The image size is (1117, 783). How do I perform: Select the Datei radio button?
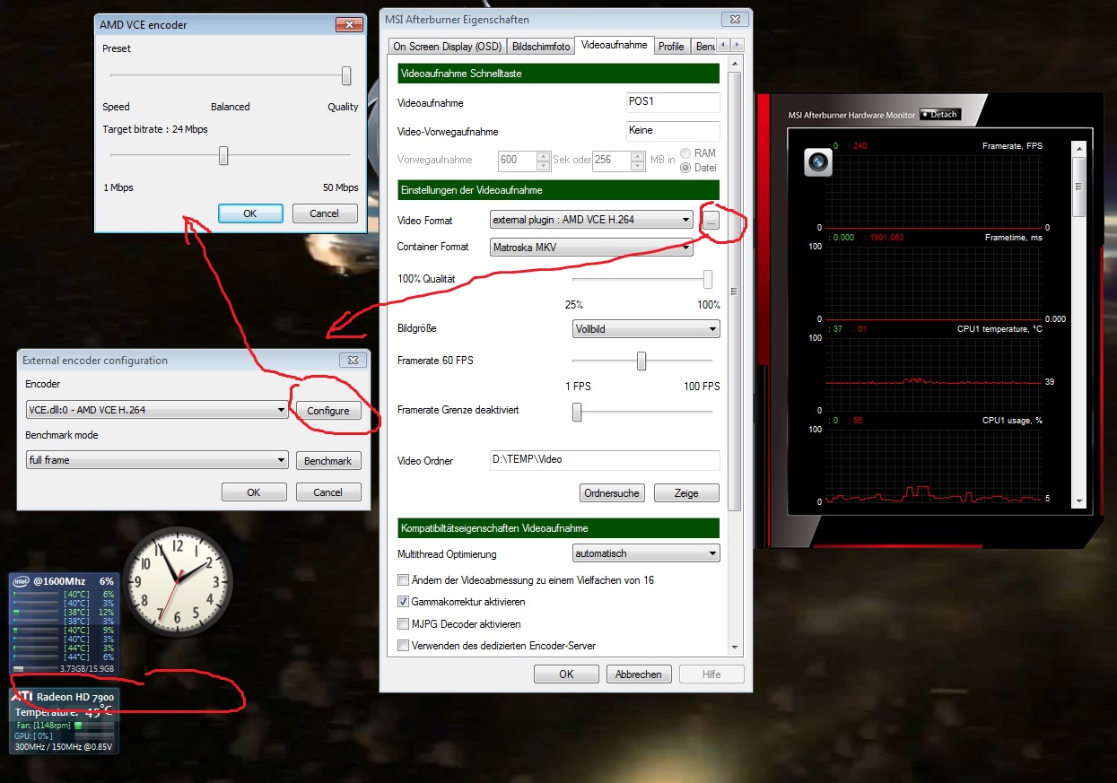point(685,168)
